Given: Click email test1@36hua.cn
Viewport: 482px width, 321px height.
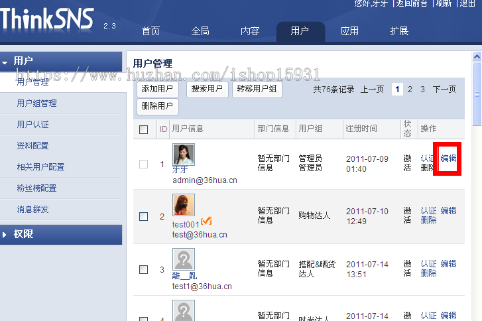Looking at the screenshot, I should (x=202, y=287).
